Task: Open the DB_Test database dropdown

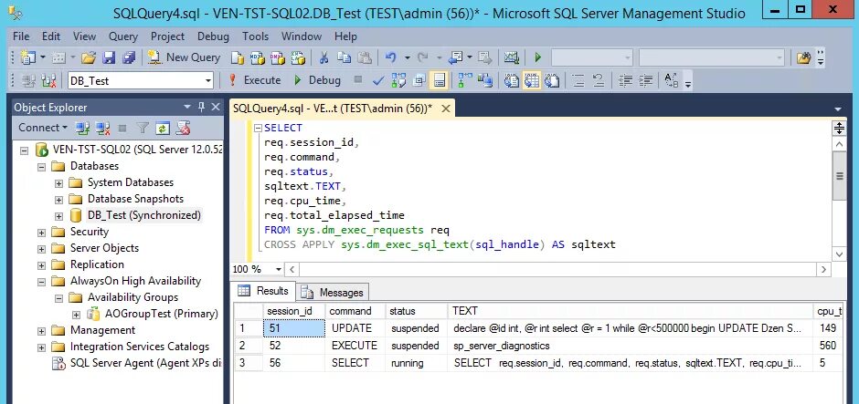Action: (207, 81)
